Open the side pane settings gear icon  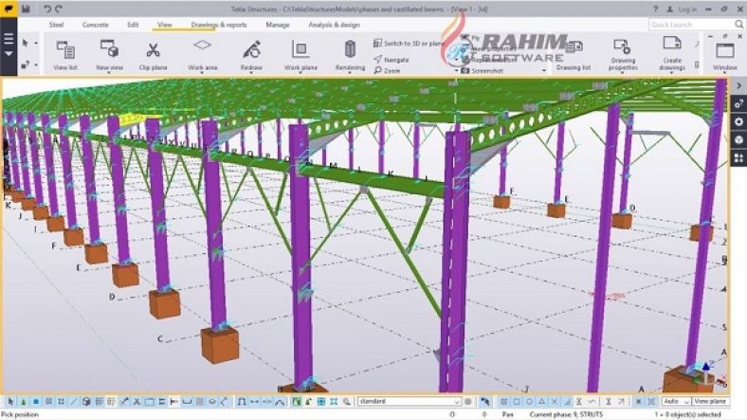[738, 121]
